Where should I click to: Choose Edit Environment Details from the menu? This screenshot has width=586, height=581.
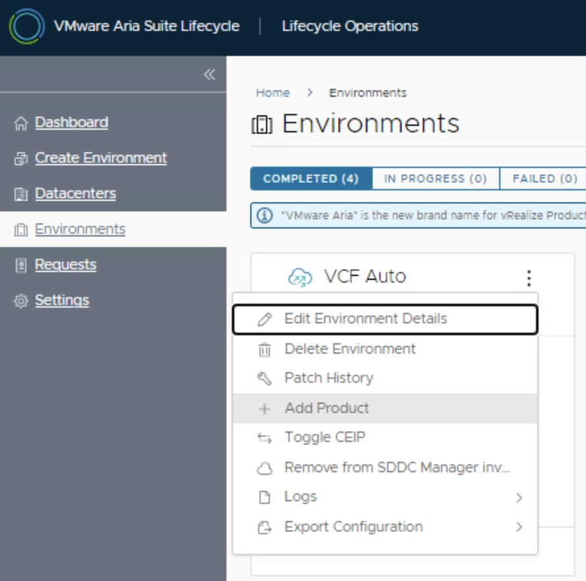click(x=365, y=319)
